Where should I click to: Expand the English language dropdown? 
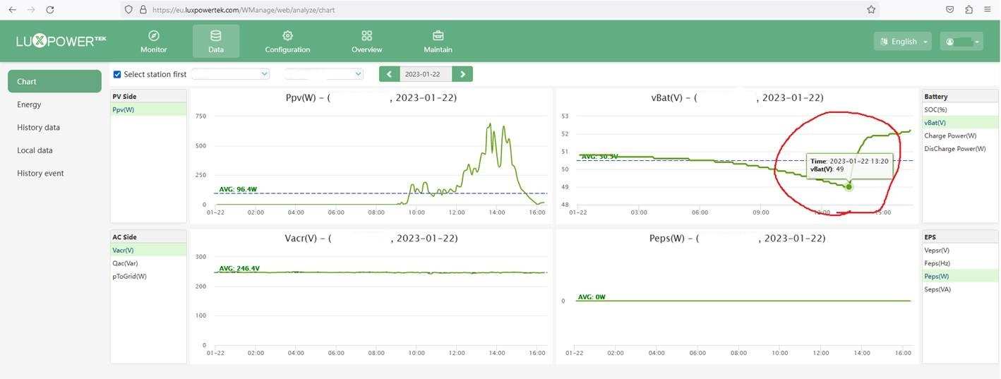(x=902, y=42)
